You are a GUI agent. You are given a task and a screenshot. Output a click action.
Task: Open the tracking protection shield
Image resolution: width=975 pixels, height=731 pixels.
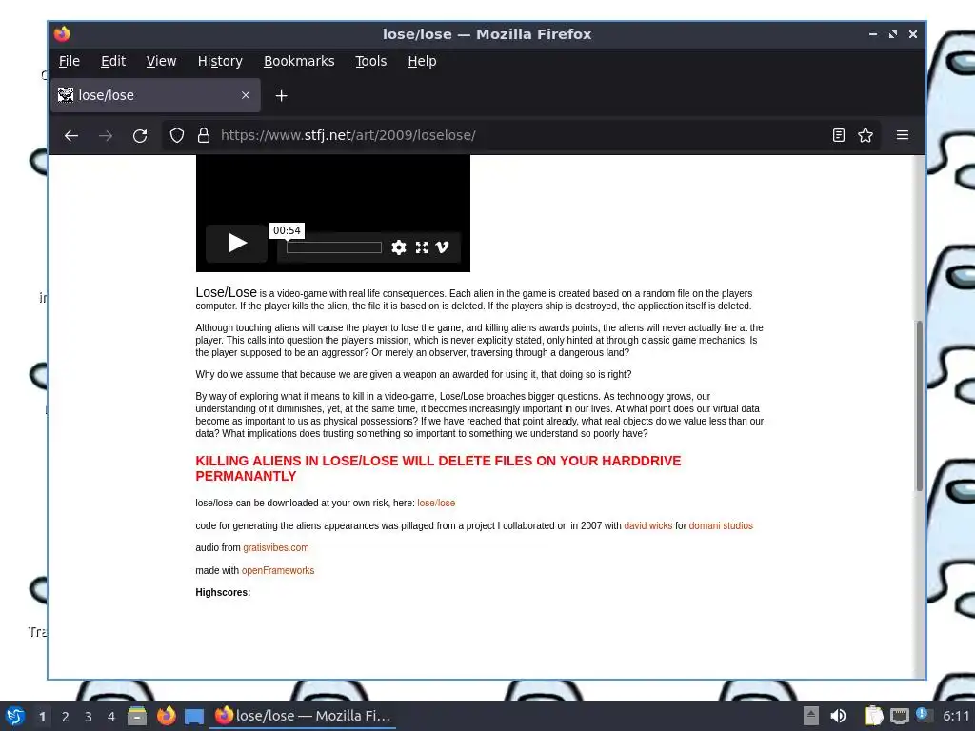(177, 135)
